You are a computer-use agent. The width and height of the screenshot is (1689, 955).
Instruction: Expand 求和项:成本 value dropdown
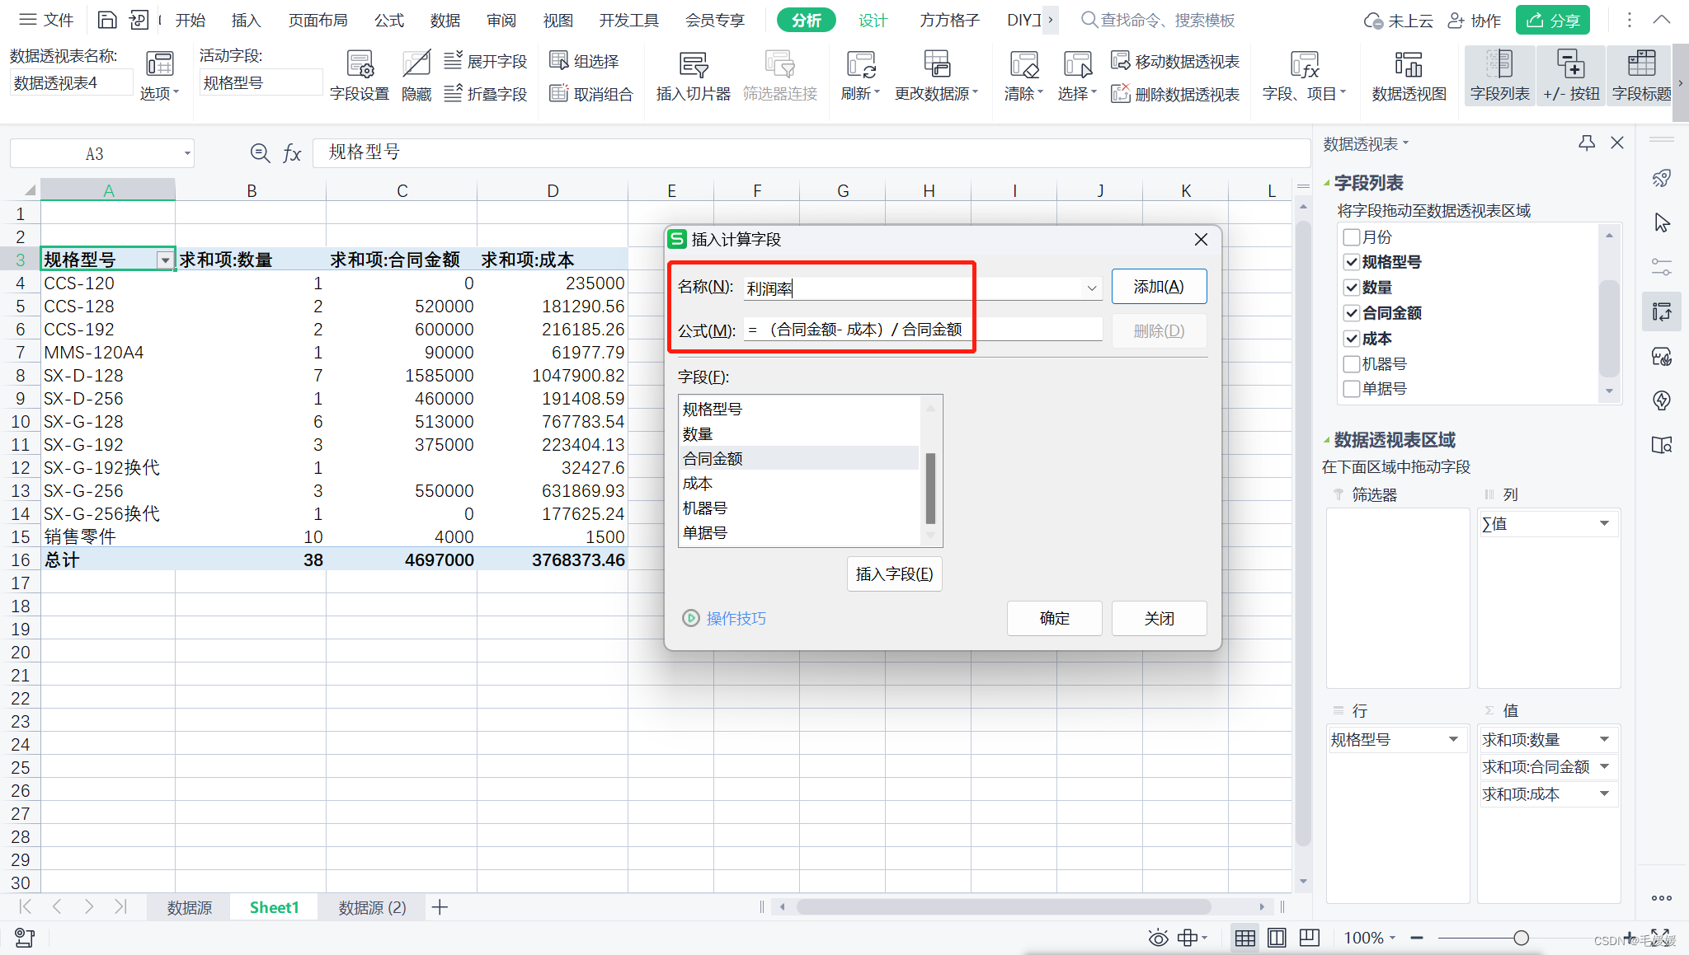pos(1604,793)
